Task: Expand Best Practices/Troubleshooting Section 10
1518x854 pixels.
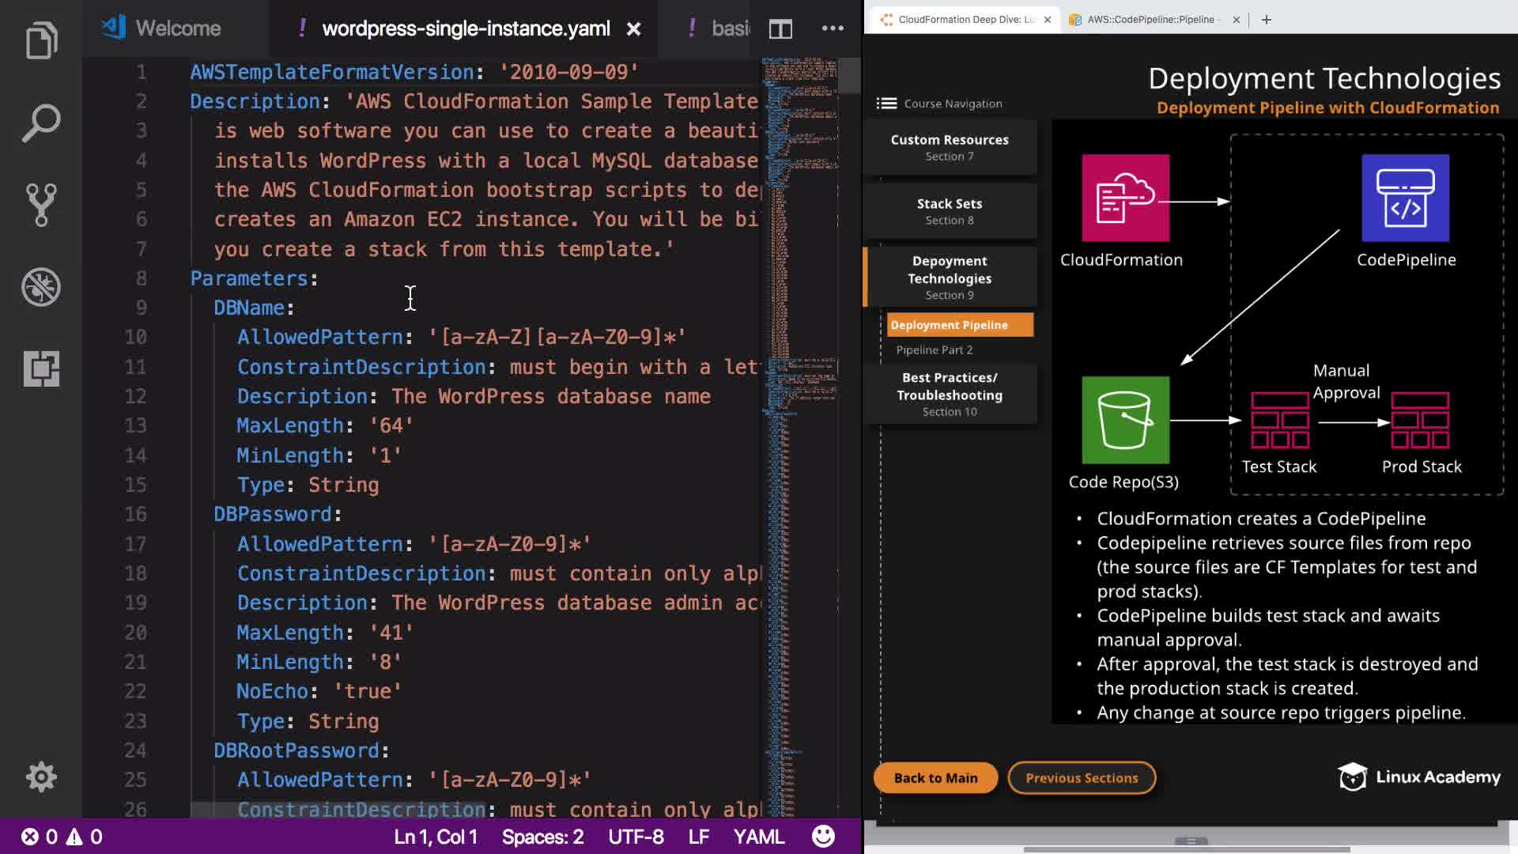Action: pos(950,394)
